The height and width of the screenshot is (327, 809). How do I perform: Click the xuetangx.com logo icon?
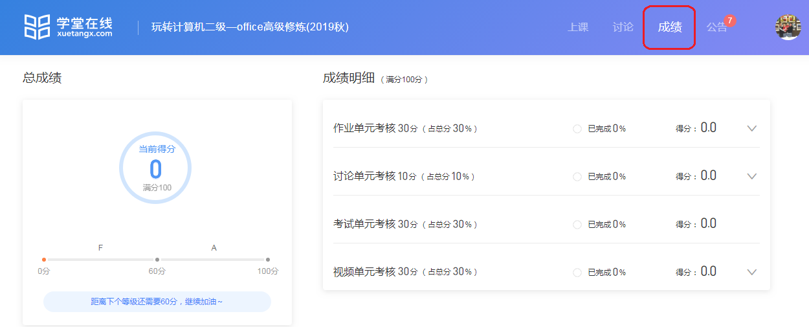[x=37, y=27]
